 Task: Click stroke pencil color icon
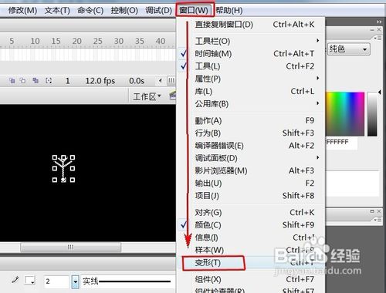[15, 280]
